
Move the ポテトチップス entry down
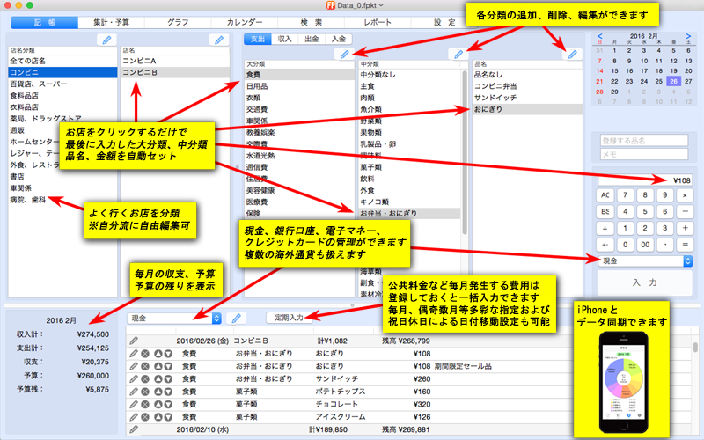168,392
